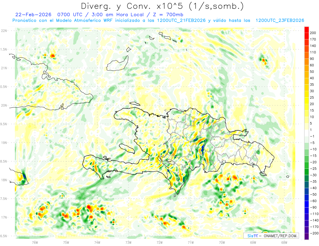The image size is (319, 246).
Task: Click the '-200' color scale label
Action: pyautogui.click(x=314, y=233)
